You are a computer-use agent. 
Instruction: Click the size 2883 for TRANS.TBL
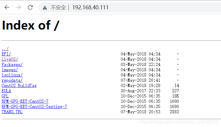[x=174, y=112]
